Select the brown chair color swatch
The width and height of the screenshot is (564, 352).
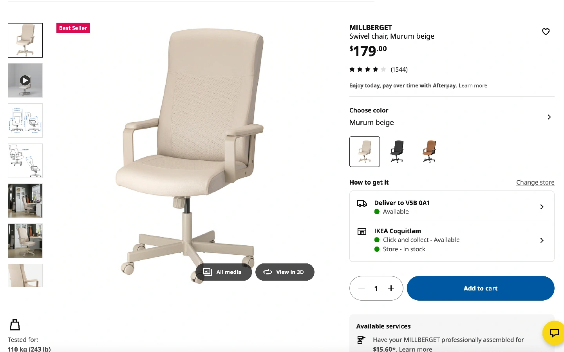(x=430, y=152)
